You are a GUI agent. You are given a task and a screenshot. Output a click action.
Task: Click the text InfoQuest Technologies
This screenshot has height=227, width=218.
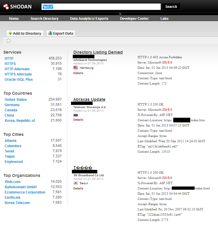click(x=90, y=60)
